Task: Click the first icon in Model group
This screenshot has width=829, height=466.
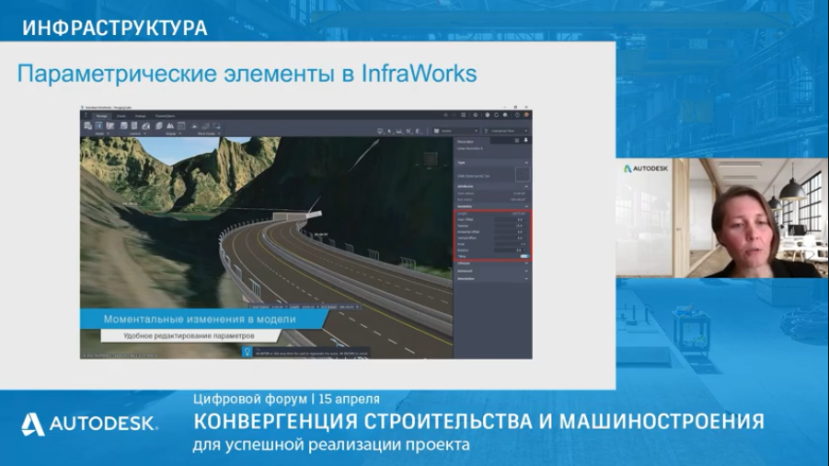Action: tap(87, 125)
